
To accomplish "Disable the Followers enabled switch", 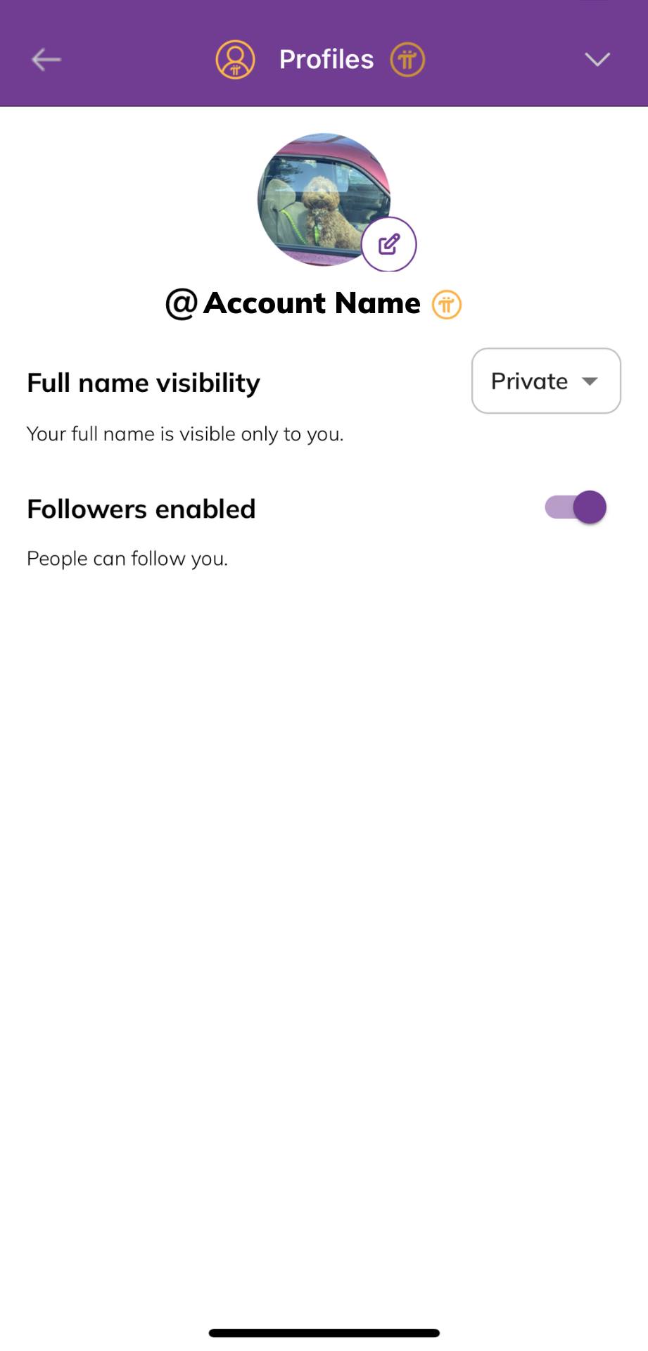I will [576, 507].
